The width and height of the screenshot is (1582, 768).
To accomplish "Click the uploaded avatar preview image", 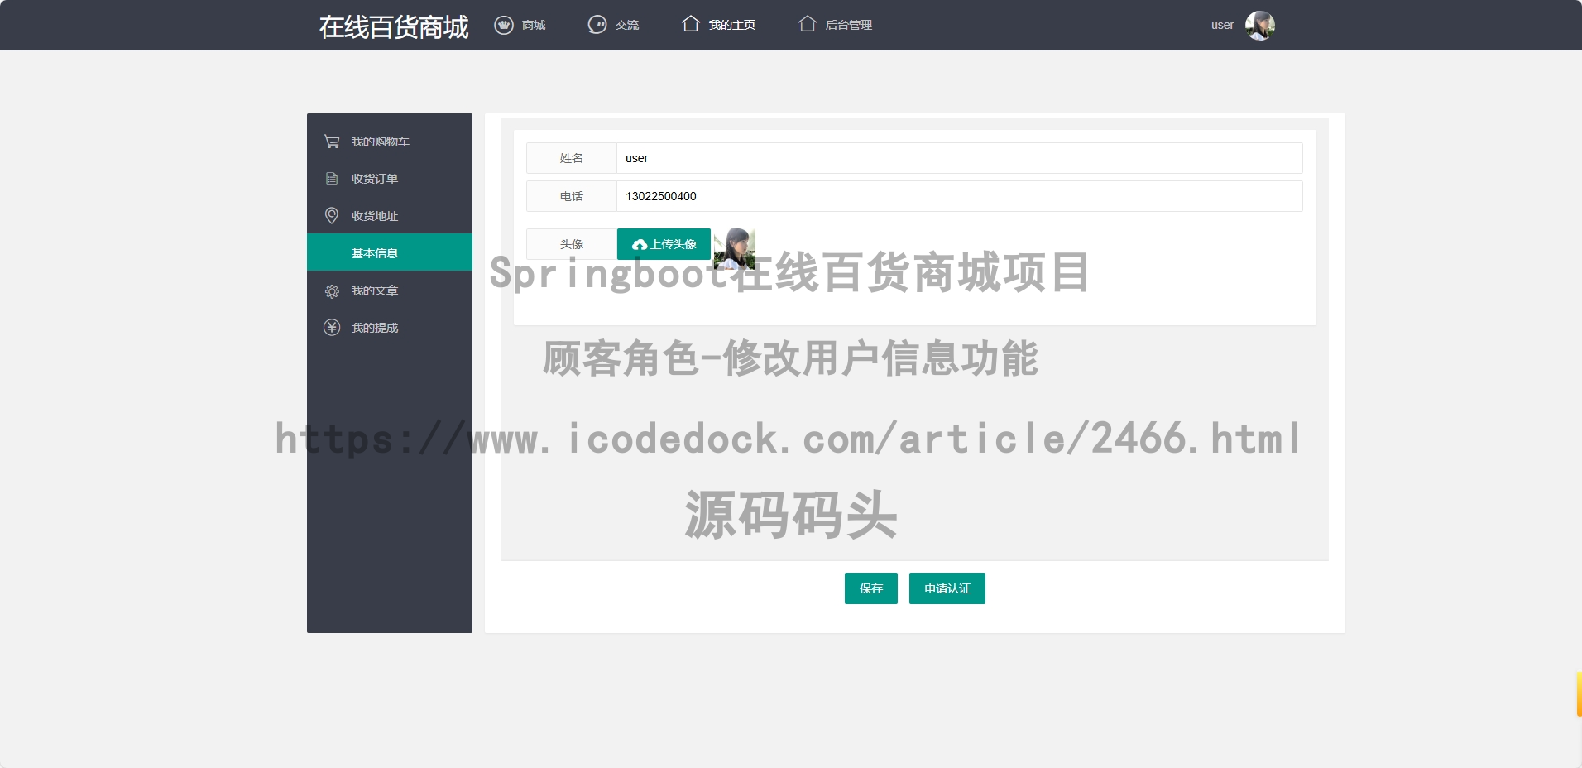I will 735,249.
